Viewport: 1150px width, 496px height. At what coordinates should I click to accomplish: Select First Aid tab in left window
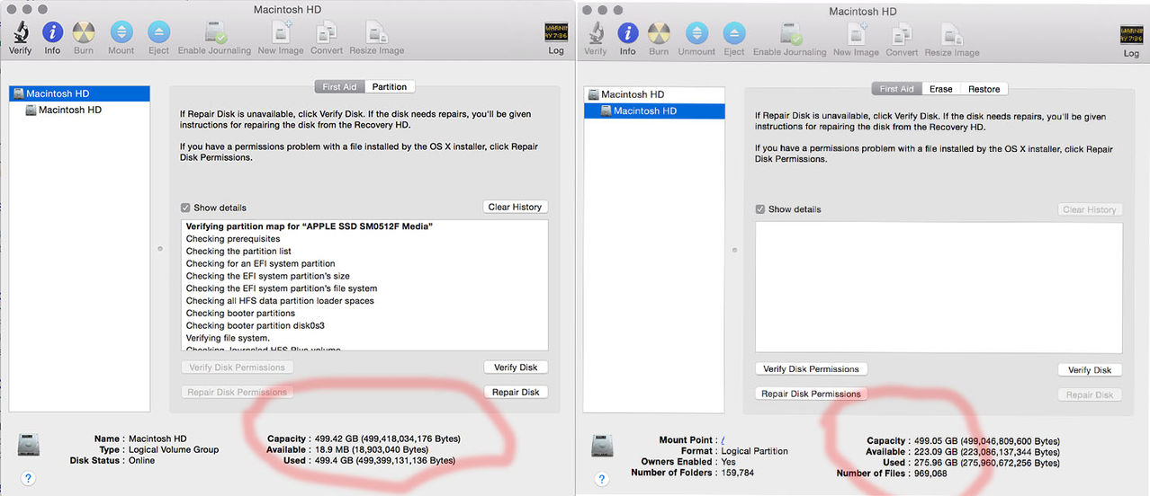click(x=339, y=86)
